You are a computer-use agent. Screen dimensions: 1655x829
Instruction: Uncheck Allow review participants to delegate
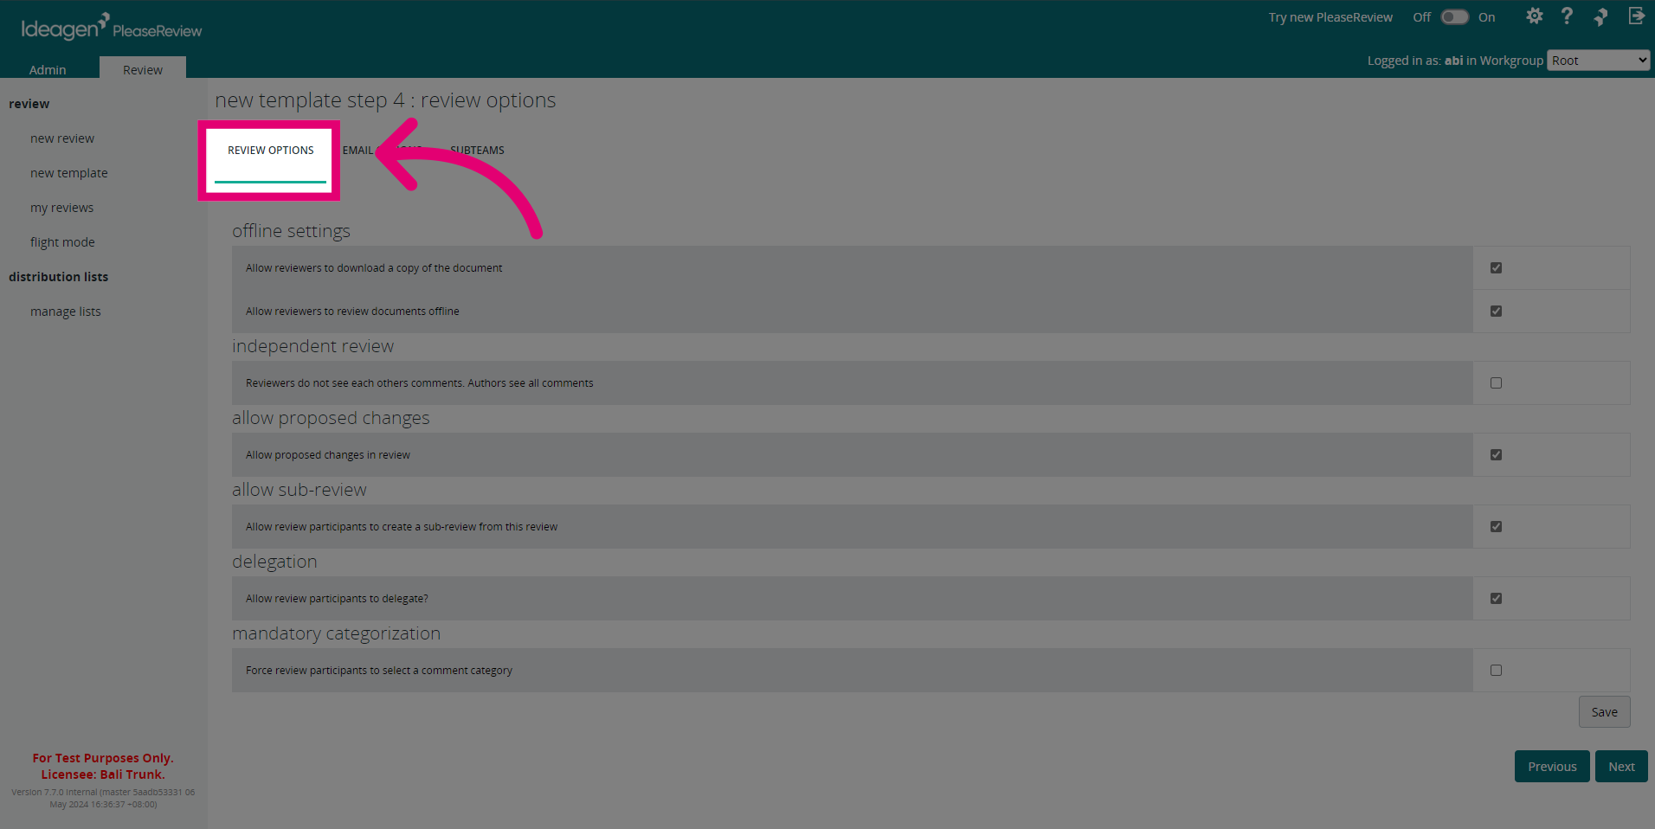click(1496, 599)
